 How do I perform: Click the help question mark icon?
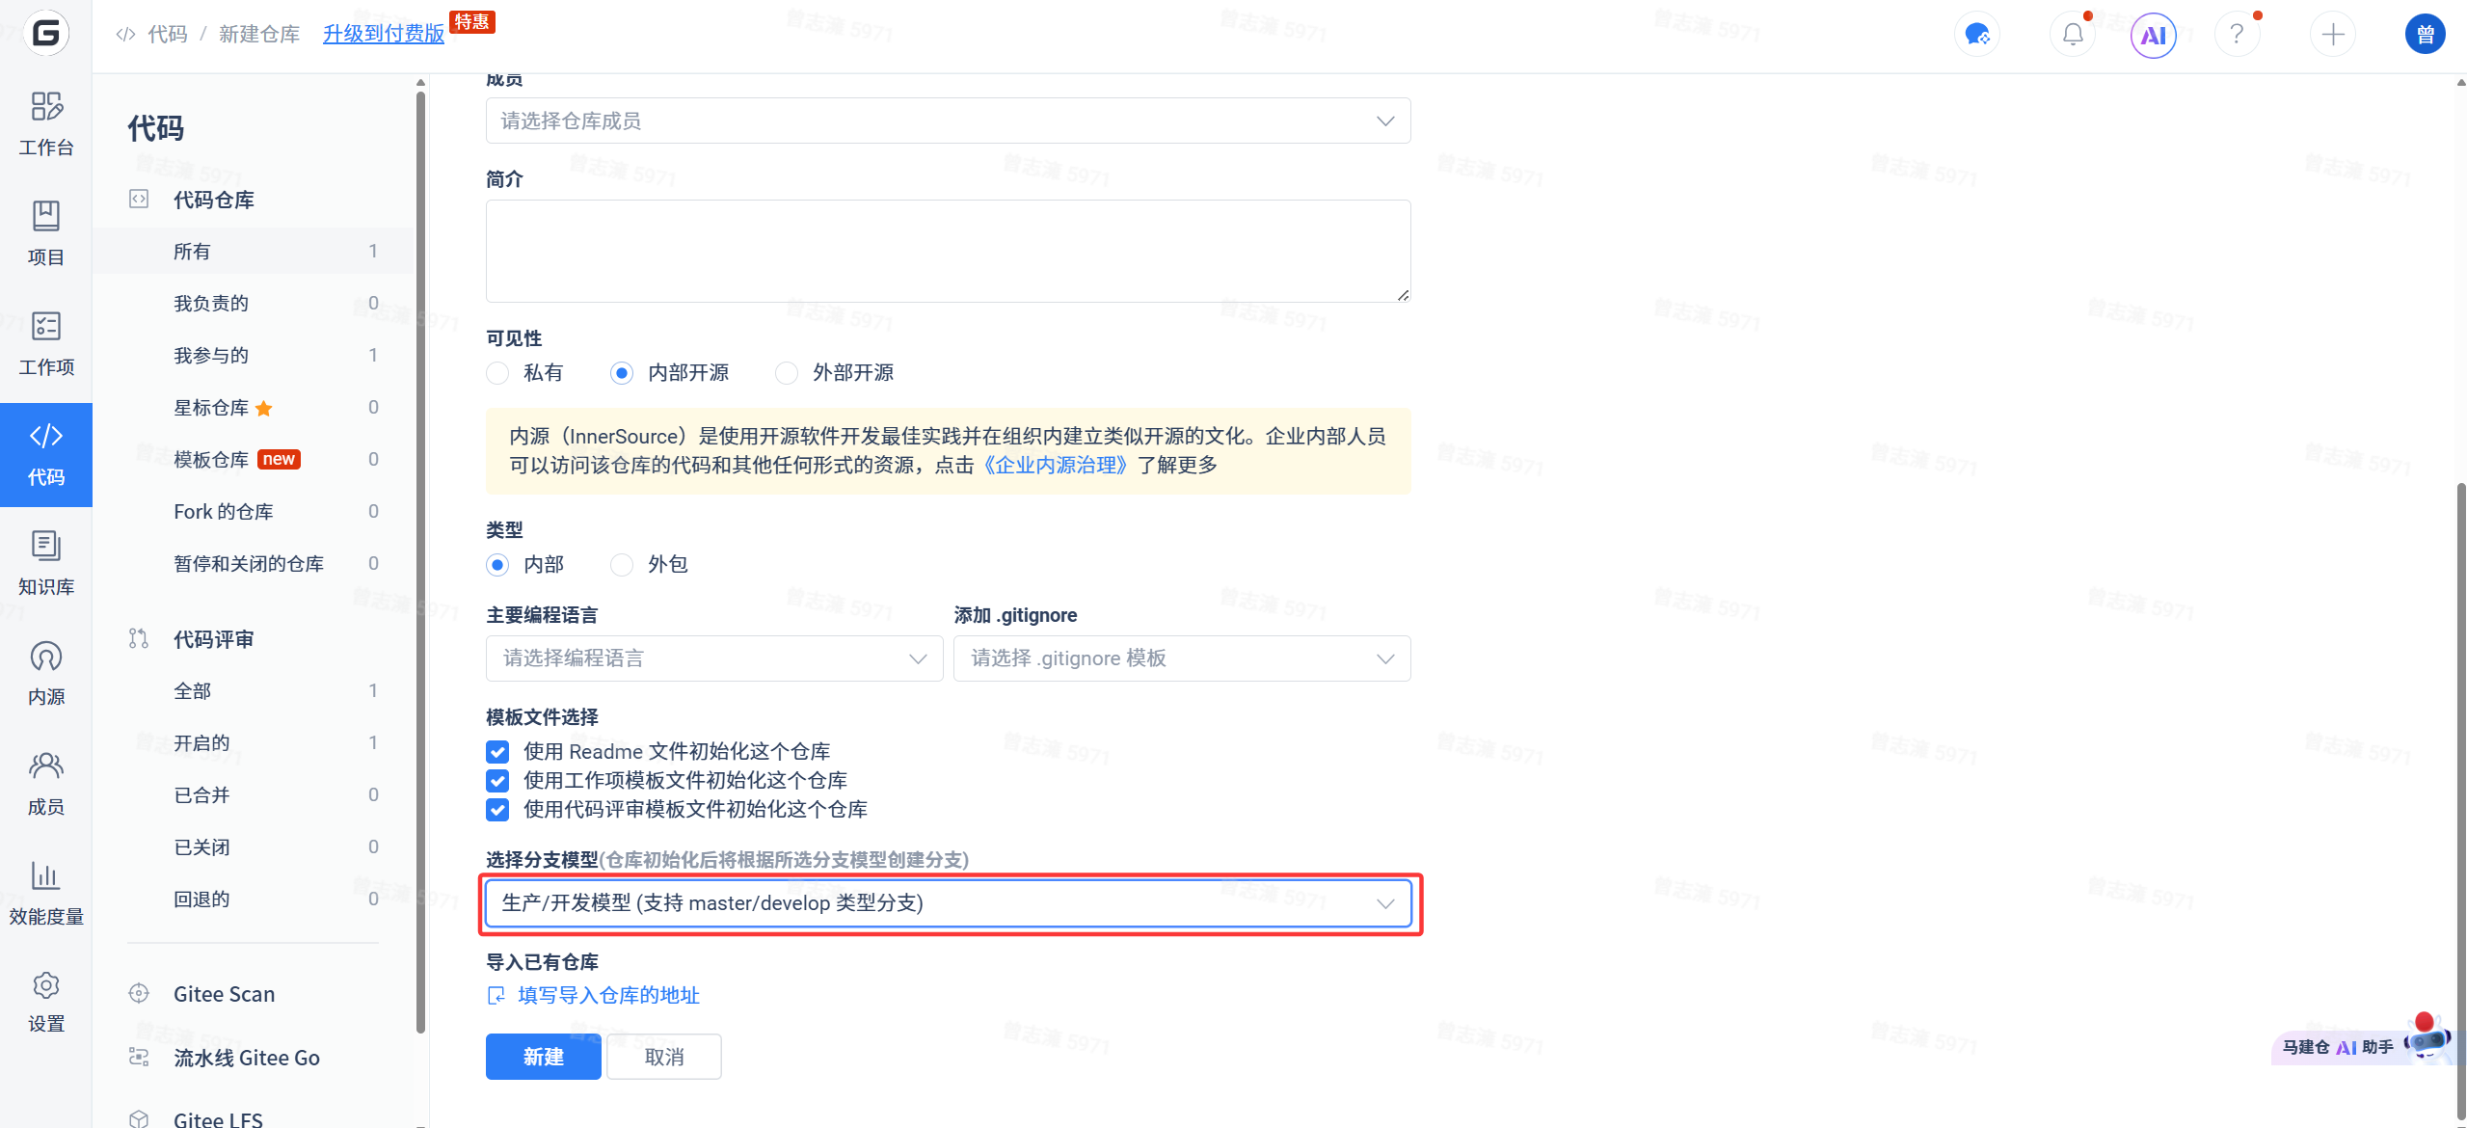2237,36
